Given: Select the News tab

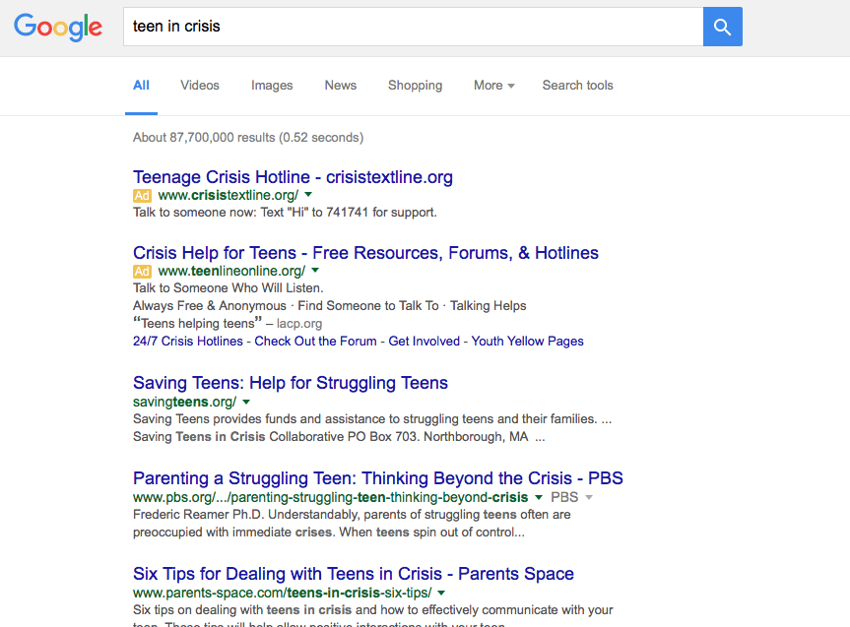Looking at the screenshot, I should coord(341,86).
